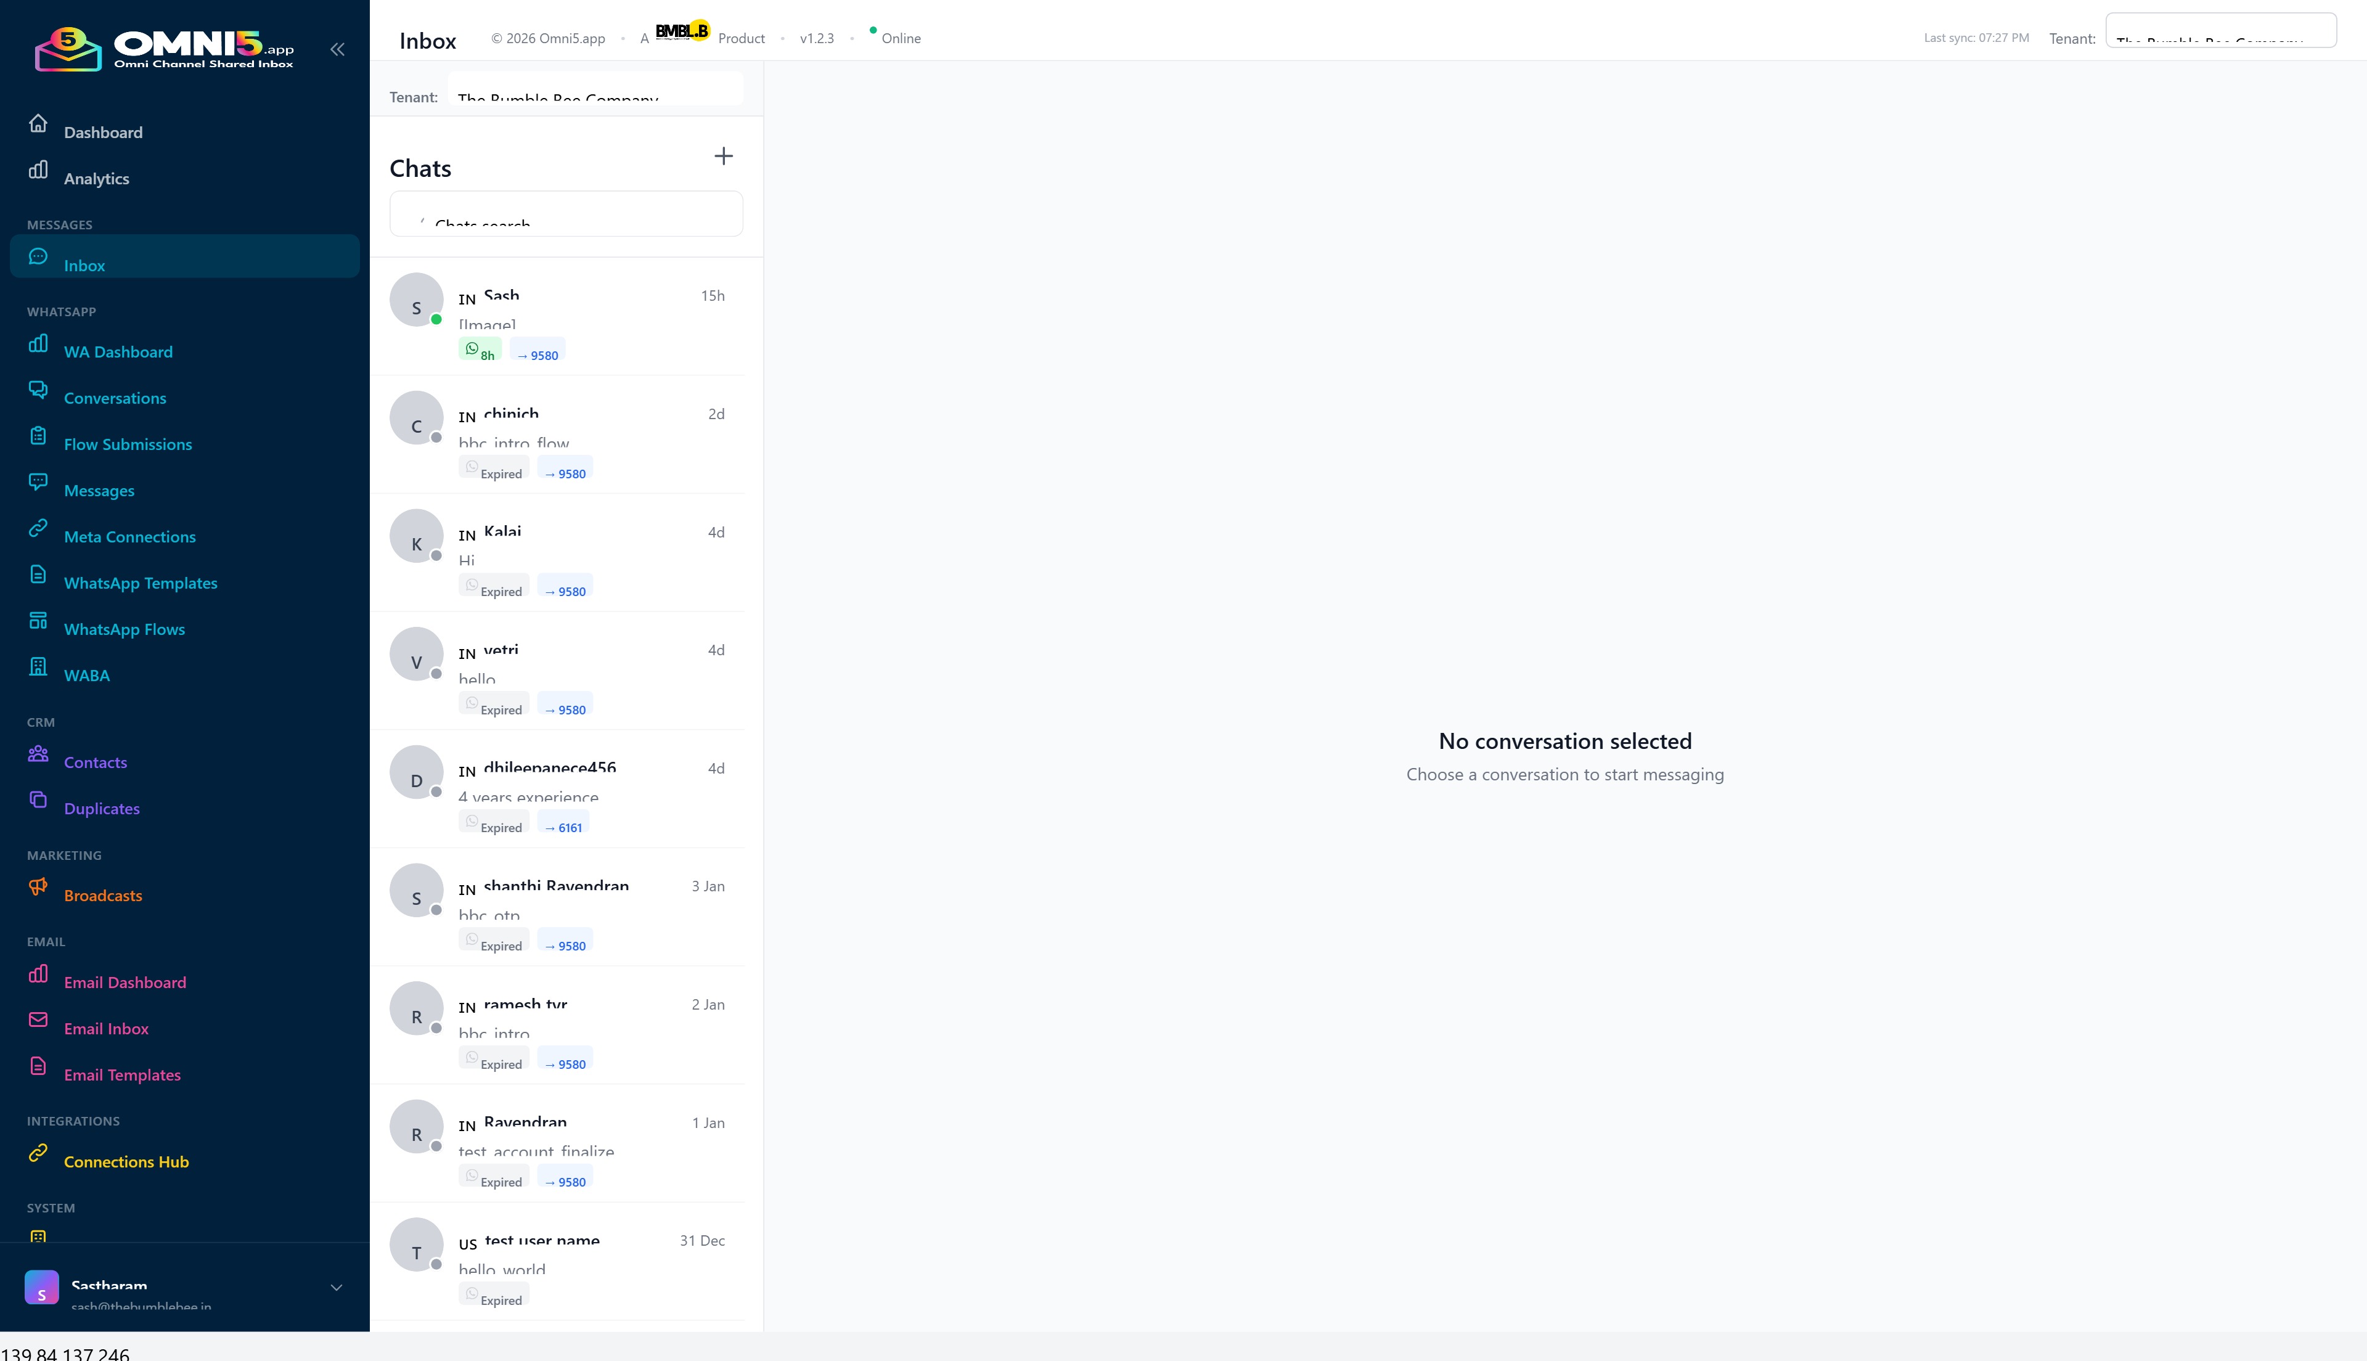Click the Duplicates copy icon
The image size is (2367, 1361).
[x=38, y=799]
